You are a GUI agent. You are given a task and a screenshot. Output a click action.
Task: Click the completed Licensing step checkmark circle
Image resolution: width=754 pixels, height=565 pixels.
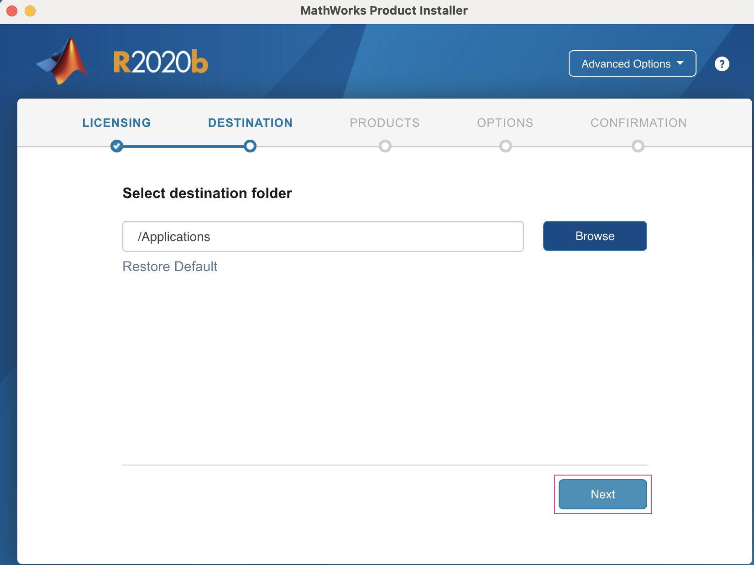tap(117, 146)
